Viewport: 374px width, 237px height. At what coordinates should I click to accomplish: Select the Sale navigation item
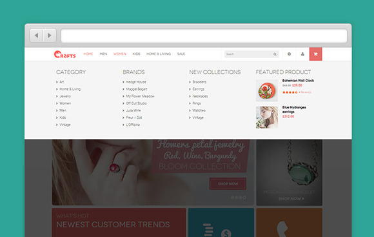[x=181, y=54]
